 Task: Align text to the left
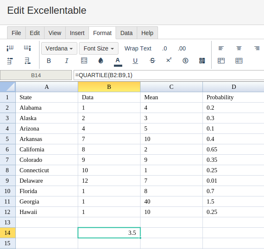pos(221,48)
